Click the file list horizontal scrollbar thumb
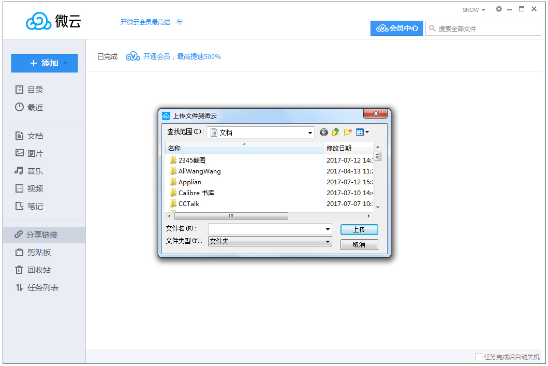The height and width of the screenshot is (366, 548). pos(231,216)
